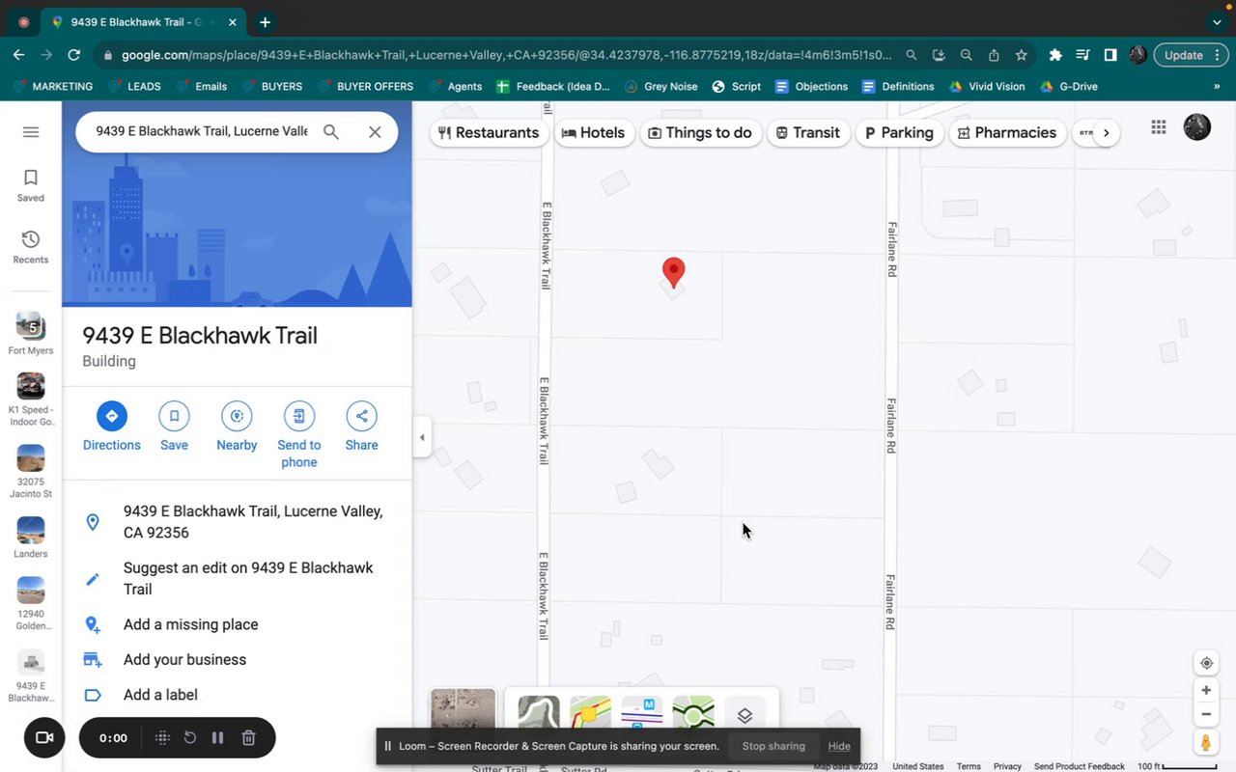Open More layers options
1236x772 pixels.
click(x=744, y=715)
